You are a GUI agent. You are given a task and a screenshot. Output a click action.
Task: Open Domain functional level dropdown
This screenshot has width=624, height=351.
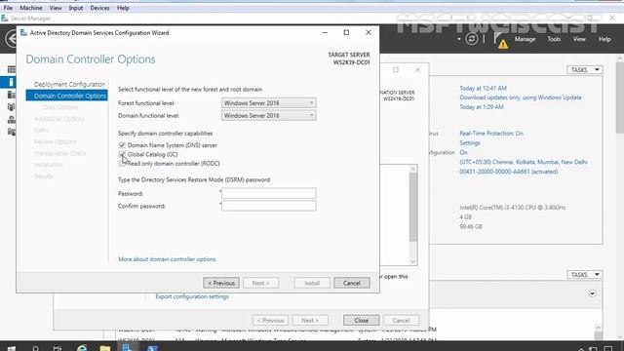coord(269,115)
